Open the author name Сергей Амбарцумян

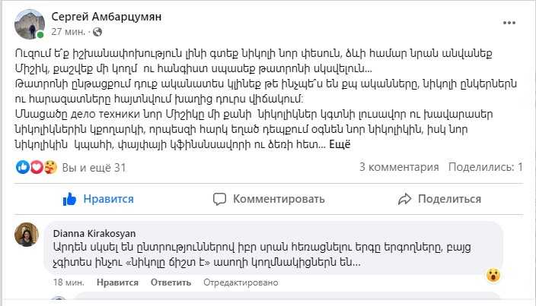[106, 16]
